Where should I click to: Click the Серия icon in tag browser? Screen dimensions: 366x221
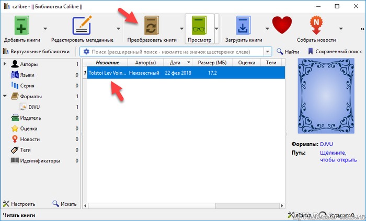click(15, 86)
